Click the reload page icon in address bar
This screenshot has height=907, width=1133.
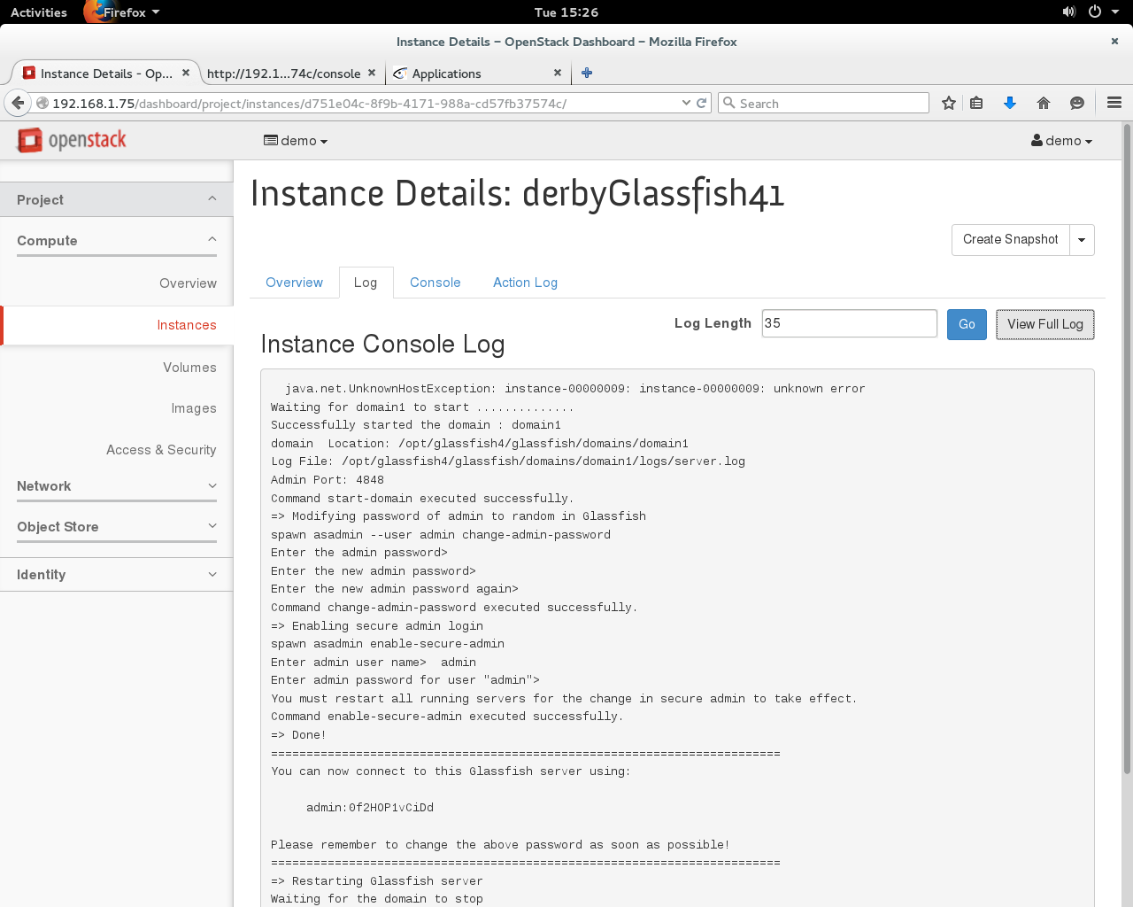[702, 103]
